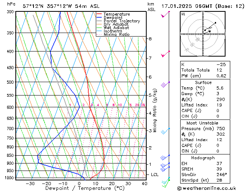Click the '40' temperature axis label
This screenshot has height=191, width=248.
pos(145,184)
